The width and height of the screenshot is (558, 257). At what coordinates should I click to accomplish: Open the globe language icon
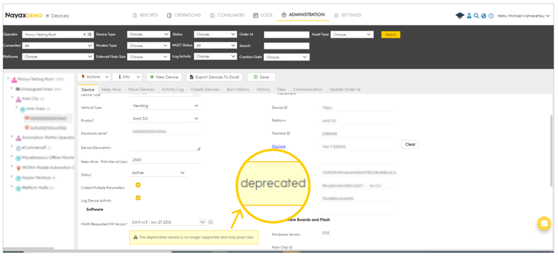[x=484, y=16]
